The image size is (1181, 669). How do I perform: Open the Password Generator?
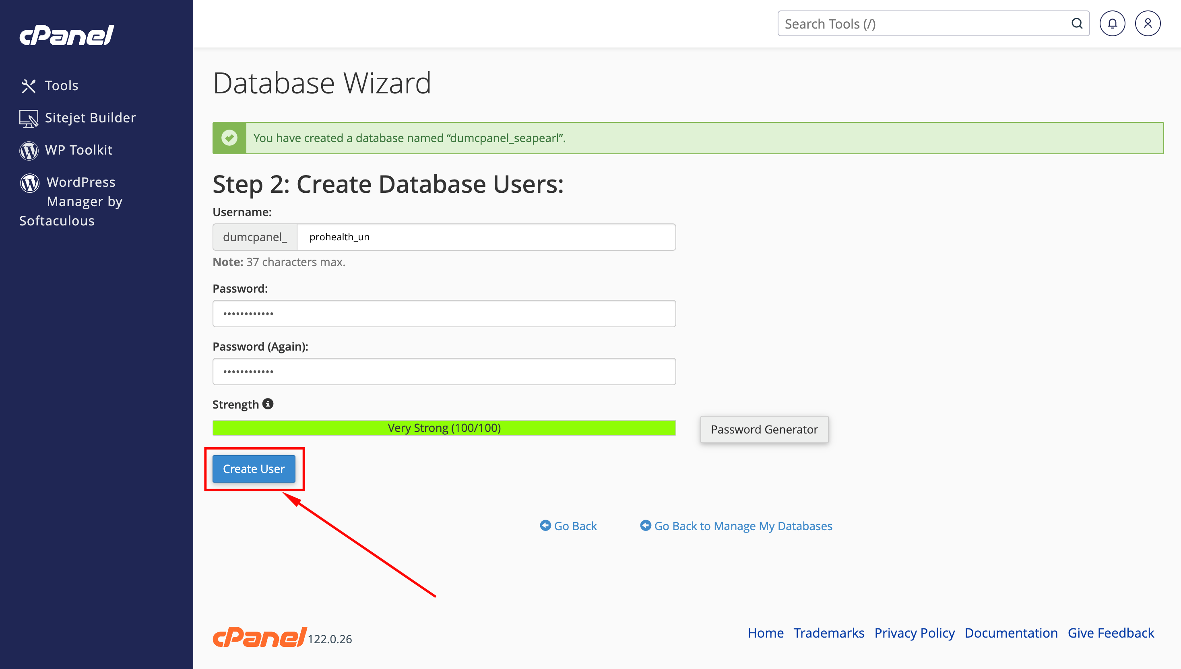tap(764, 429)
